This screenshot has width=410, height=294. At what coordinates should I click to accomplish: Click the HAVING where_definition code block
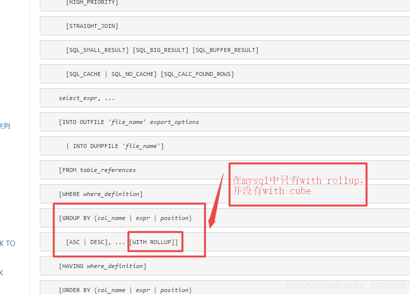point(102,266)
